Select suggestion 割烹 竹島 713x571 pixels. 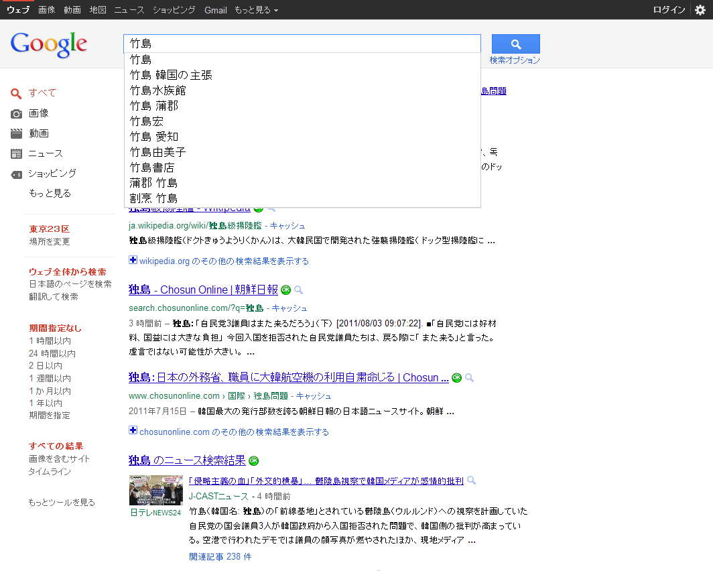tap(302, 198)
